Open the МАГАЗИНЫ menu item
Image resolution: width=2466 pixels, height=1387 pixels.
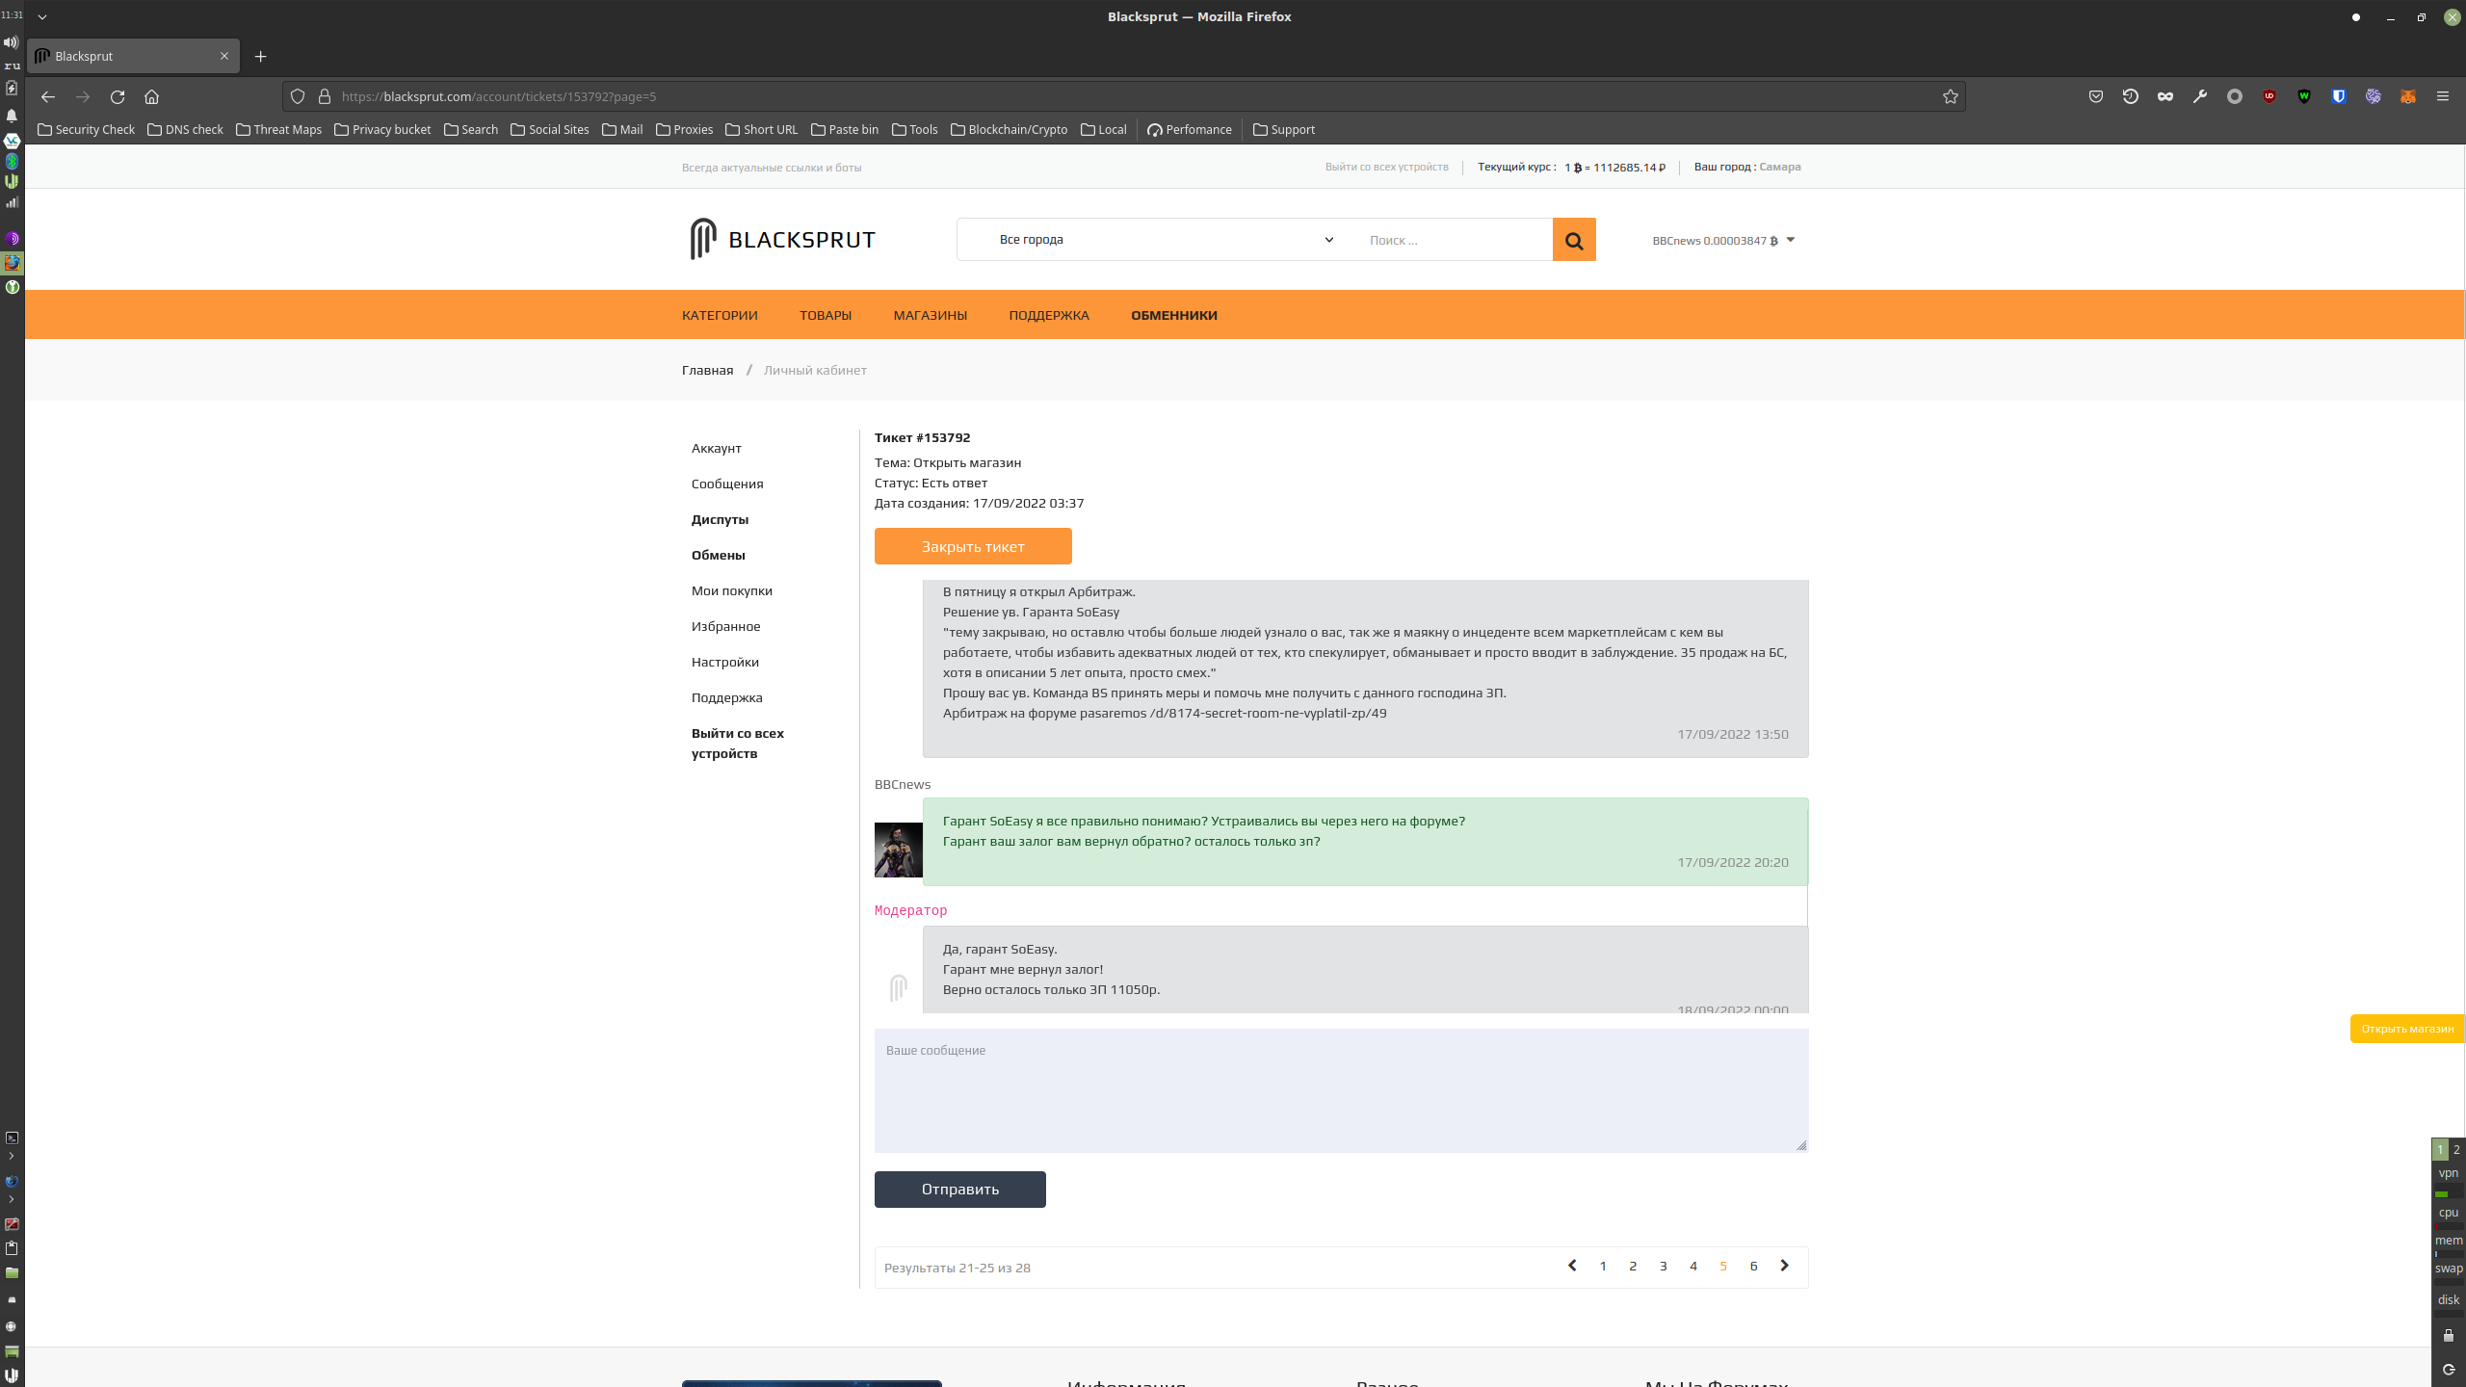coord(931,315)
